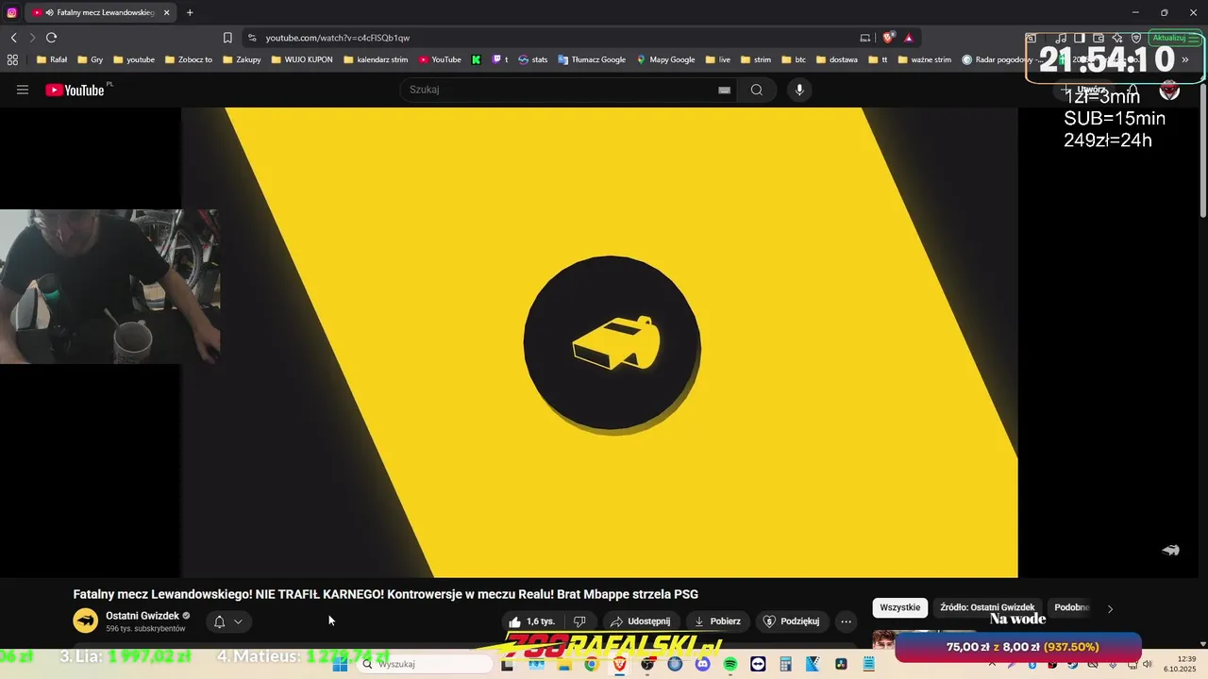Open the Kick bookmark icon
Screen dimensions: 1208x679
point(477,59)
